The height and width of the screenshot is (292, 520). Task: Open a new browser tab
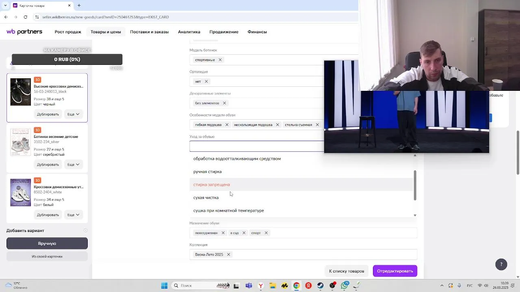pos(79,6)
